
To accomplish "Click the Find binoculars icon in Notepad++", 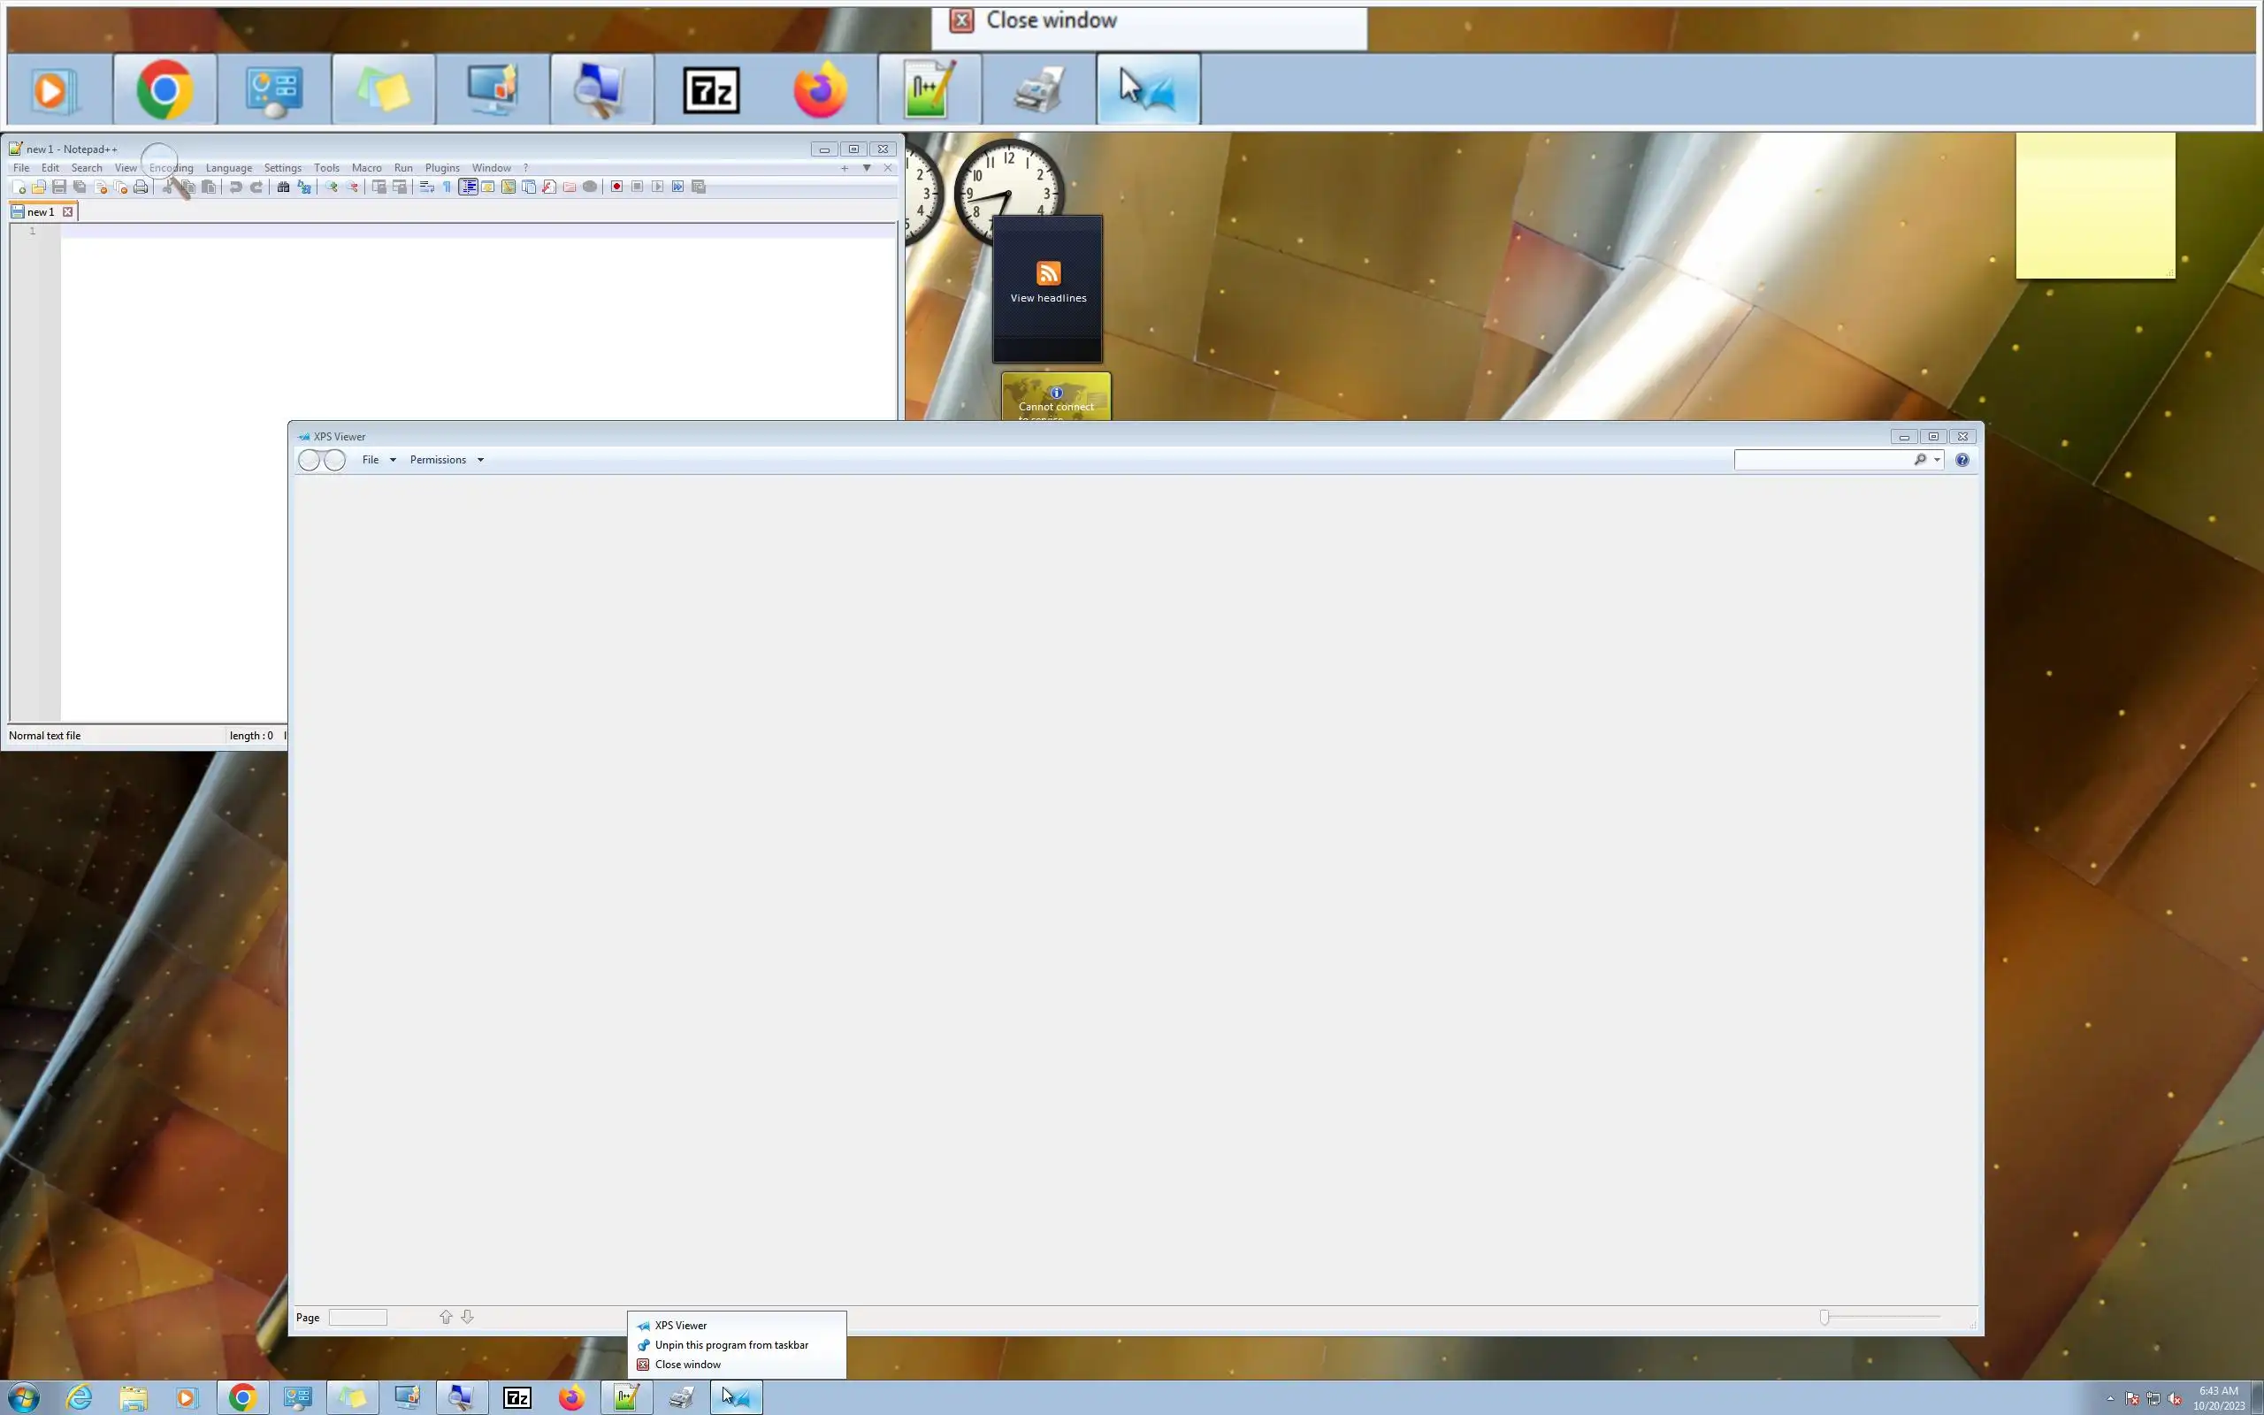I will tap(282, 187).
